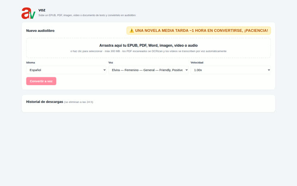Image resolution: width=297 pixels, height=186 pixels.
Task: Click the yellow novela media warning banner
Action: (x=199, y=31)
